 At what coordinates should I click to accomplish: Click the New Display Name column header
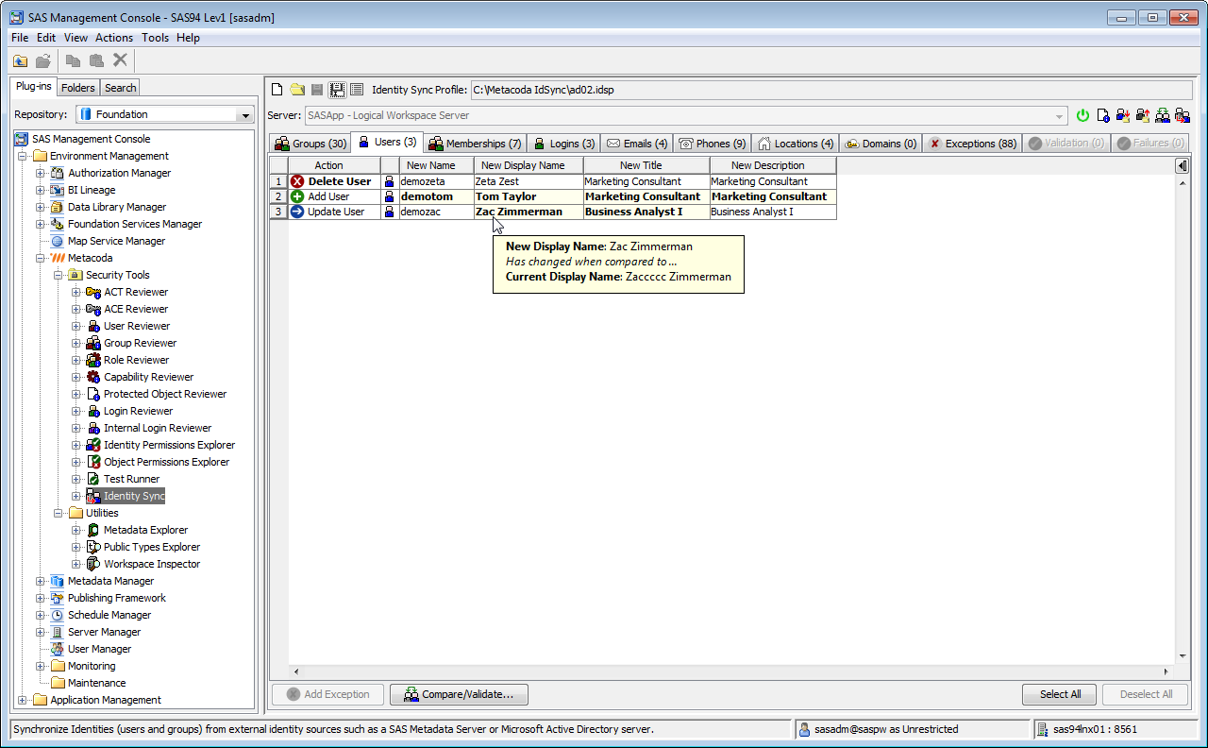coord(528,165)
